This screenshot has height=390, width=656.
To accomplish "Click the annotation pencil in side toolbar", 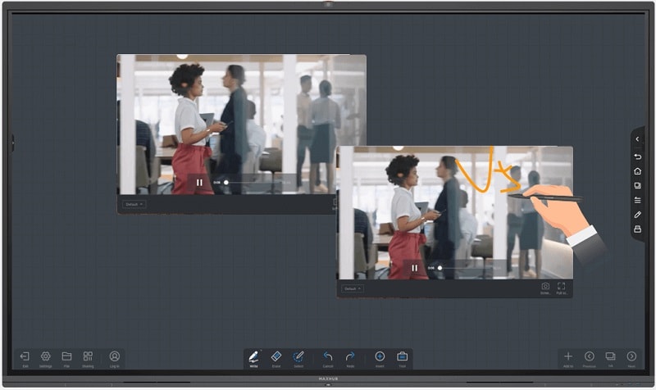I will 638,215.
